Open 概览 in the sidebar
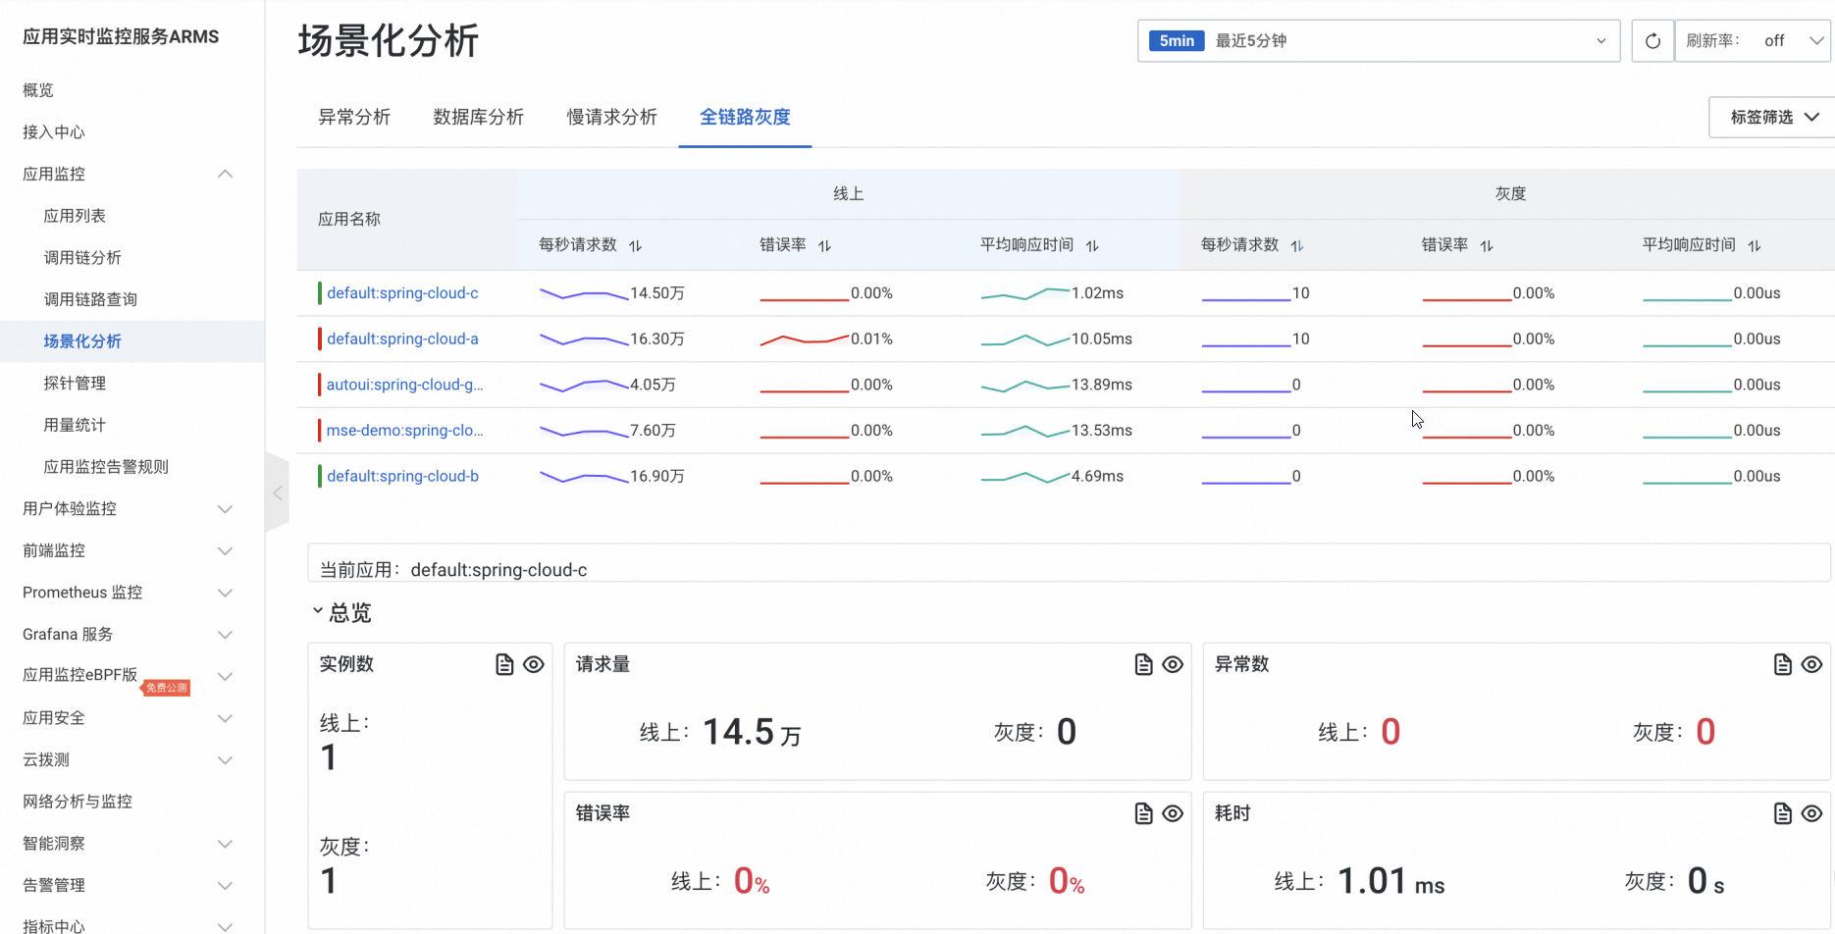Image resolution: width=1835 pixels, height=934 pixels. (38, 90)
